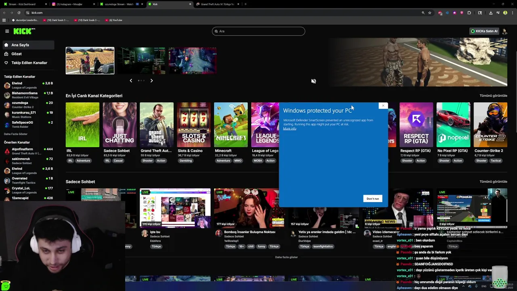The width and height of the screenshot is (517, 291).
Task: Expand Daha Fazla Göster in sidebar
Action: (x=16, y=134)
